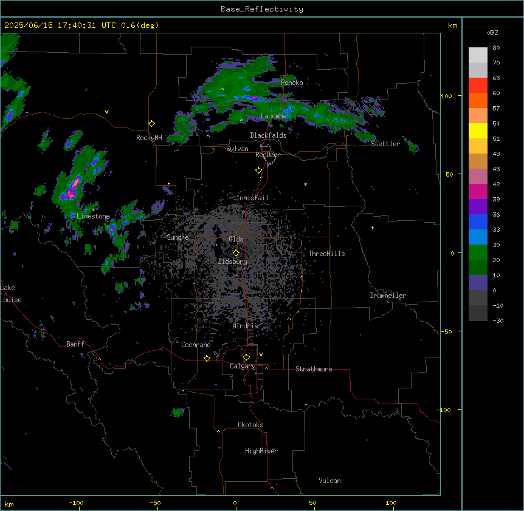Click the -30 value in the dBZ legend
524x511 pixels.
coord(498,321)
